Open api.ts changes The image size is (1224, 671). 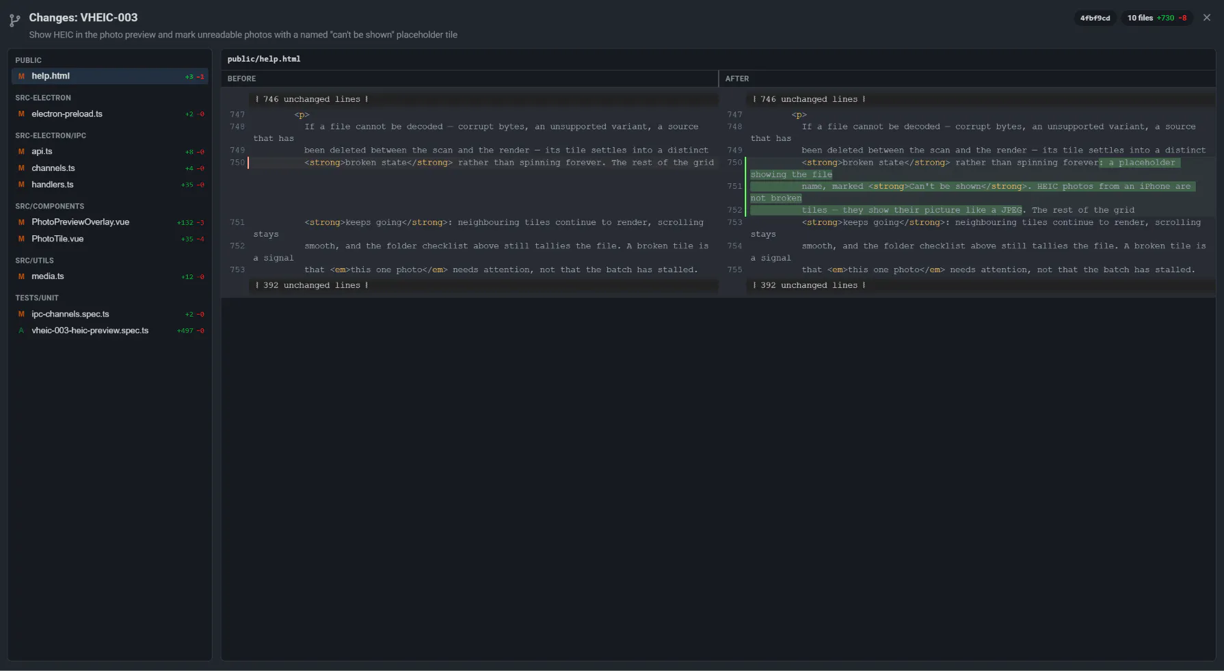109,151
